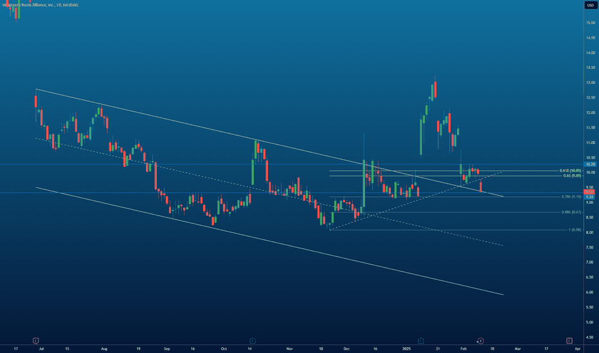
Task: Click the Apr label on time axis
Action: tap(578, 349)
